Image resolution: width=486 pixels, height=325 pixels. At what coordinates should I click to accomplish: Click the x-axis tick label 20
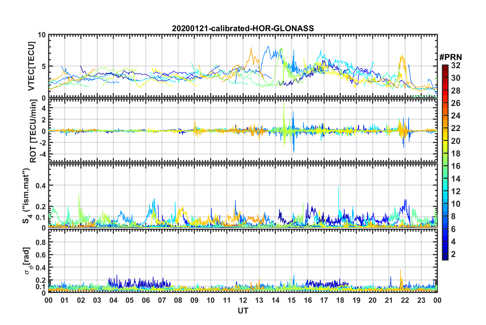[x=373, y=300]
